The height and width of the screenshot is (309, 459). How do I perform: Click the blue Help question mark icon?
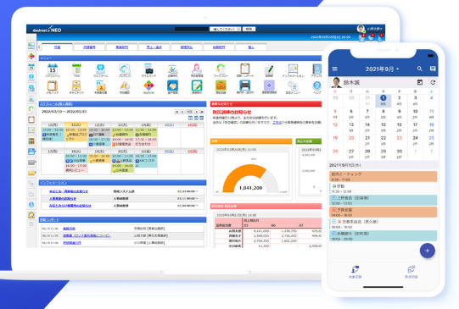point(316,86)
